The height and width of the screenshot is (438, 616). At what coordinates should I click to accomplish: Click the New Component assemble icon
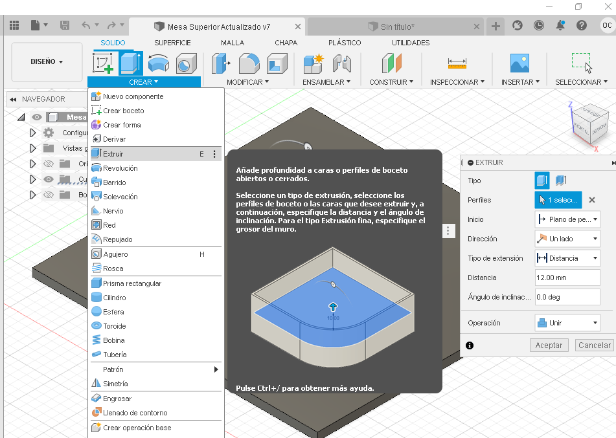[x=313, y=63]
